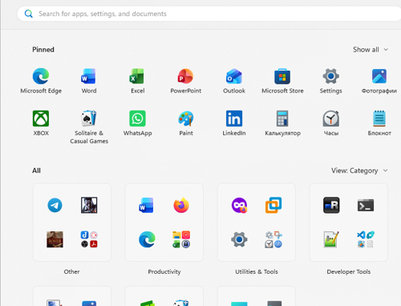Launch Firefox in the Productivity category

tap(181, 206)
